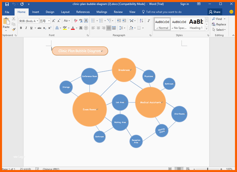Open the font color dropdown arrow
This screenshot has height=172, width=237.
(x=77, y=28)
